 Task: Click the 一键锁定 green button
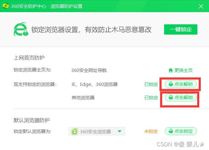click(x=181, y=29)
